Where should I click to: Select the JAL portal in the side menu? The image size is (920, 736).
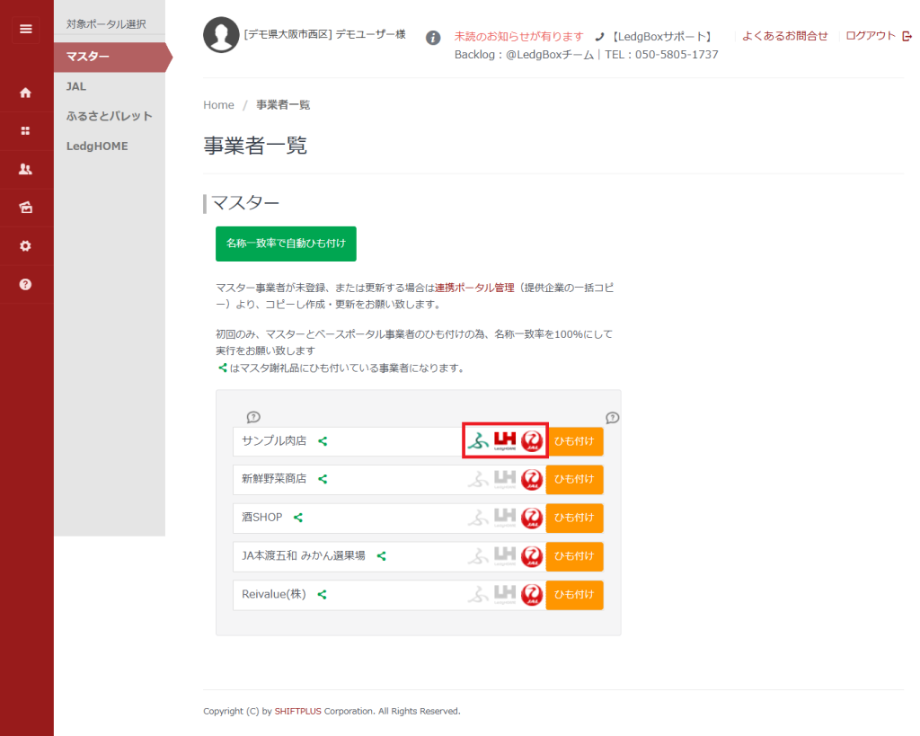click(76, 86)
